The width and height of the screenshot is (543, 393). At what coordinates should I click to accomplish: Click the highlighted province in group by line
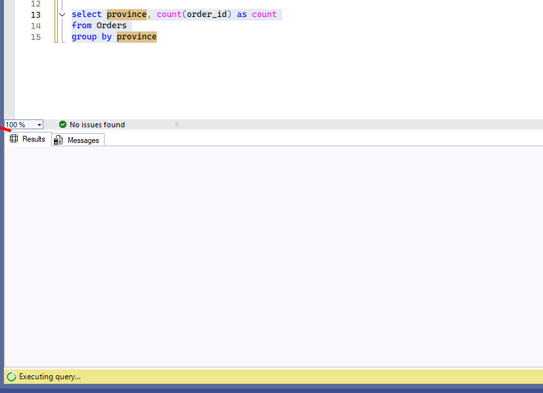(x=137, y=37)
